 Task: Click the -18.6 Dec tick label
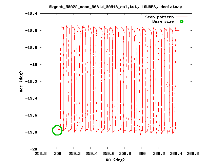point(31,31)
